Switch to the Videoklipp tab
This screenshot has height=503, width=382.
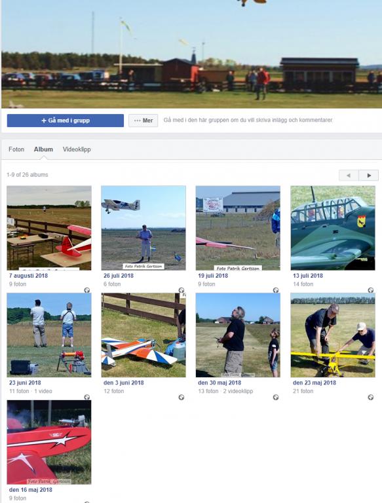pos(77,149)
